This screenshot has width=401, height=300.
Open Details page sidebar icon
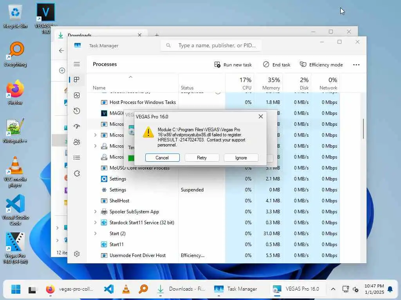tap(77, 158)
